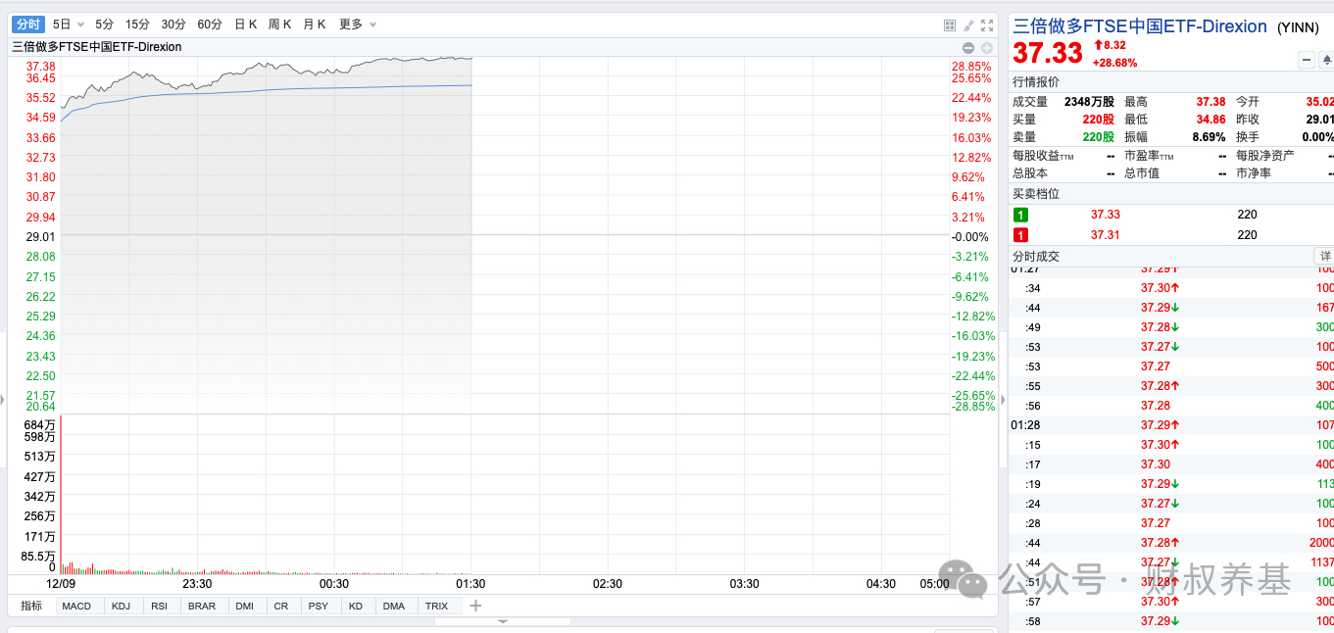Select ask level 1 price 37.33
Viewport: 1334px width, 633px height.
click(1105, 215)
